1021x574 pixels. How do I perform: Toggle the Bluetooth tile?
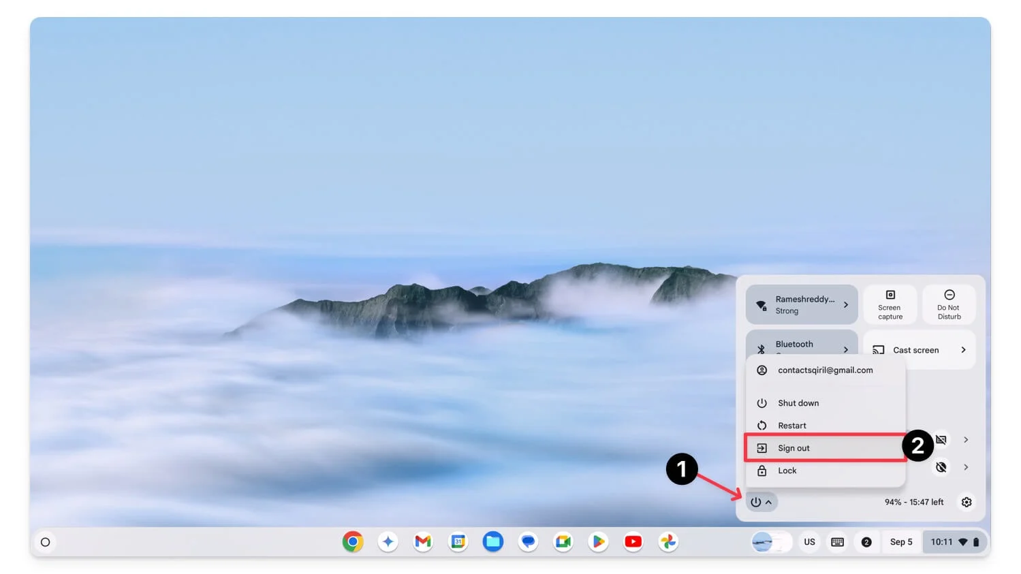(790, 344)
